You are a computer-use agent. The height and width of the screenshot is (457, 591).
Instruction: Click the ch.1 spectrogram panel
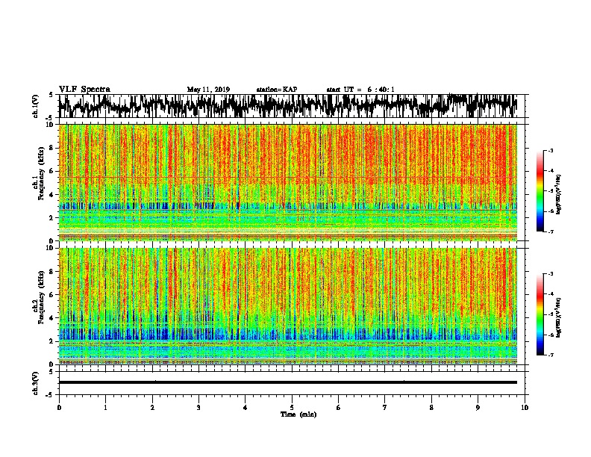(x=288, y=182)
